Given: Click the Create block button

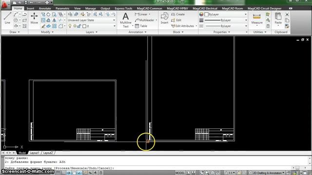Looking at the screenshot, I should pyautogui.click(x=178, y=14).
